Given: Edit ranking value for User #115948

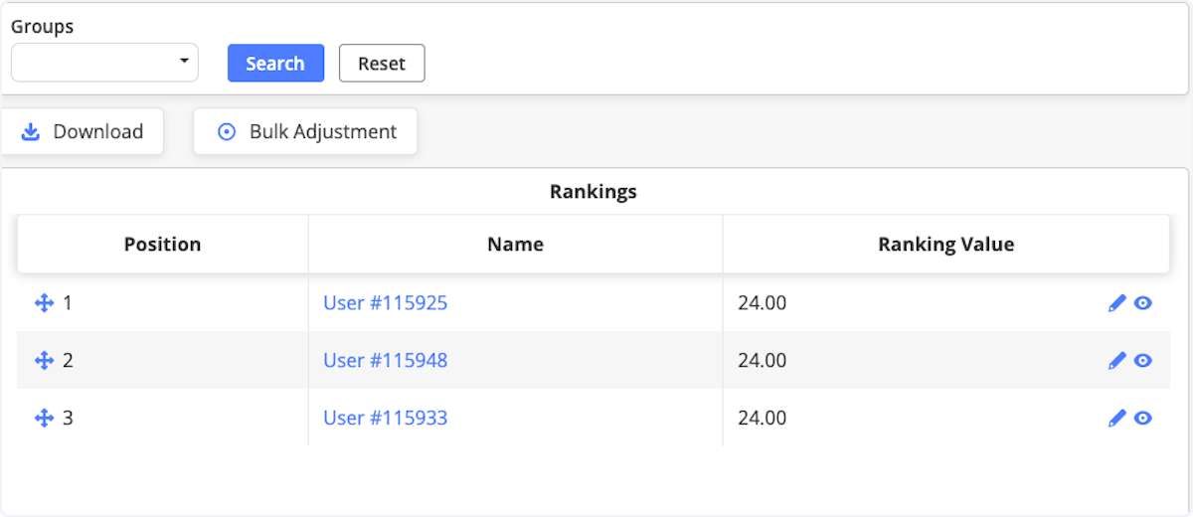Looking at the screenshot, I should (1117, 361).
